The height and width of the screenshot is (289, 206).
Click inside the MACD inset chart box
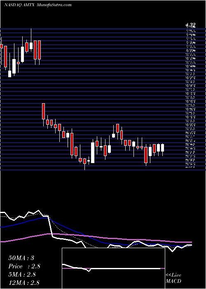[x=113, y=268]
